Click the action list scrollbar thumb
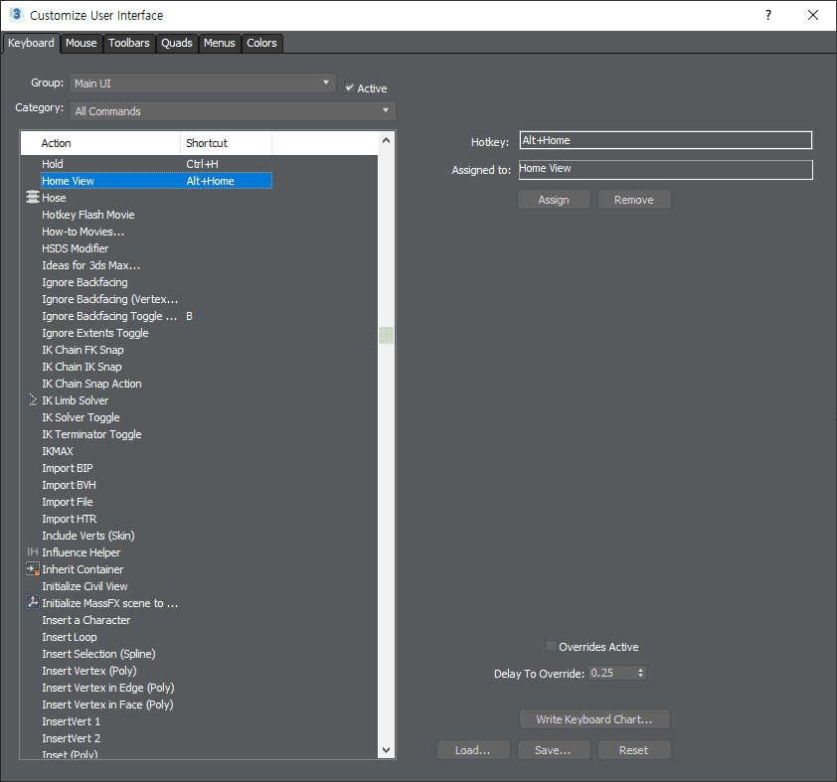The height and width of the screenshot is (782, 837). tap(386, 336)
